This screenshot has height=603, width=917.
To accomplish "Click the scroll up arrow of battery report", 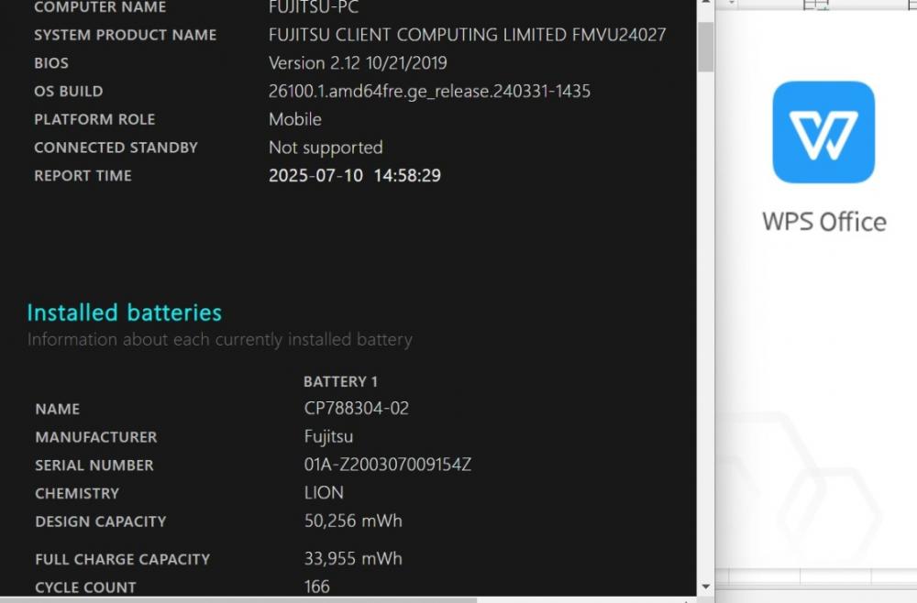I will tap(706, 3).
